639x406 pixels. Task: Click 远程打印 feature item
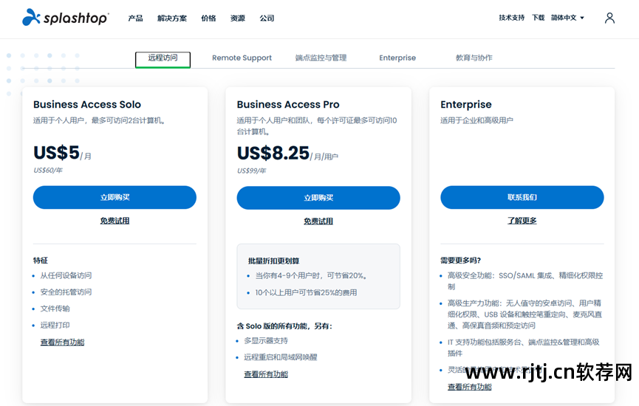coord(55,325)
